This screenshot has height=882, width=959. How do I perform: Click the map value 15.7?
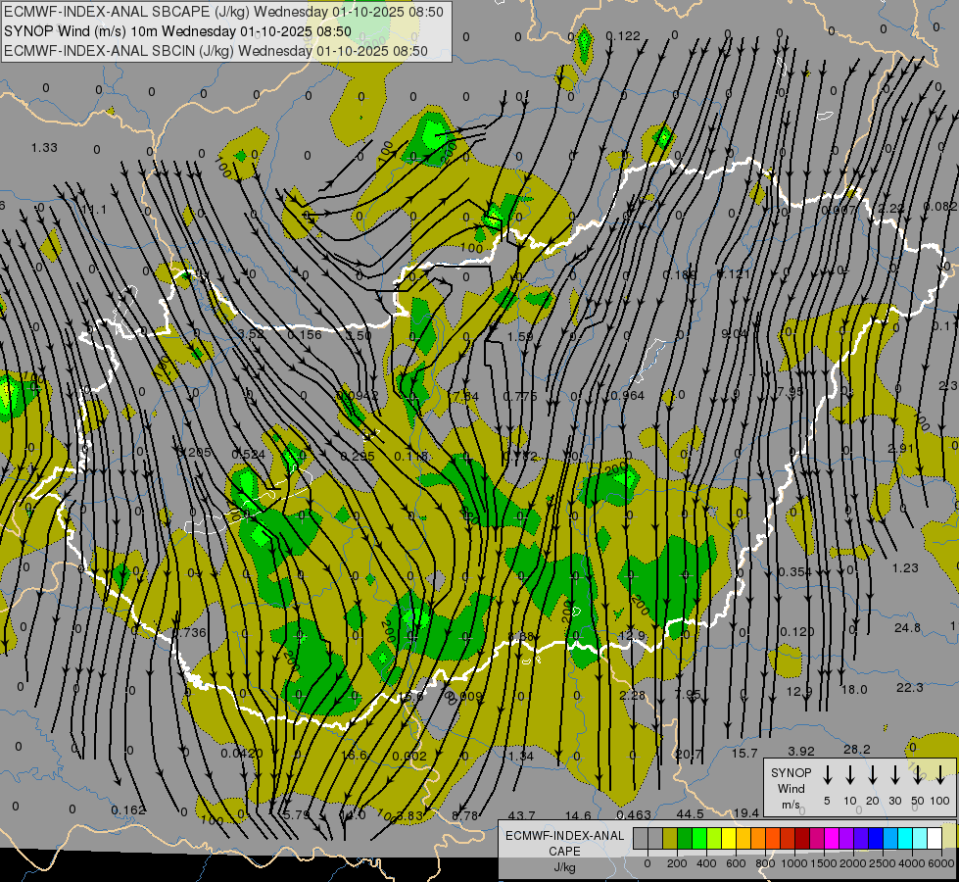(x=744, y=753)
